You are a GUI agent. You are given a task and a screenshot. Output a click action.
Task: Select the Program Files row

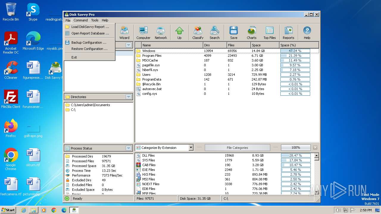(227, 56)
